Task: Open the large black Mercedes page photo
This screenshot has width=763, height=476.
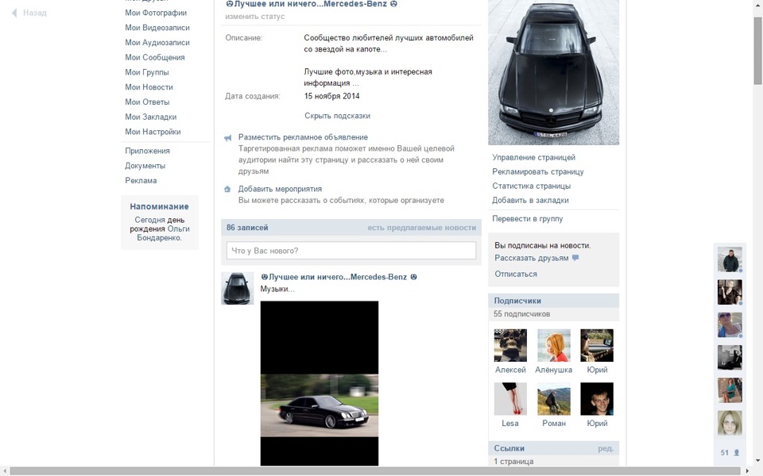Action: click(554, 72)
